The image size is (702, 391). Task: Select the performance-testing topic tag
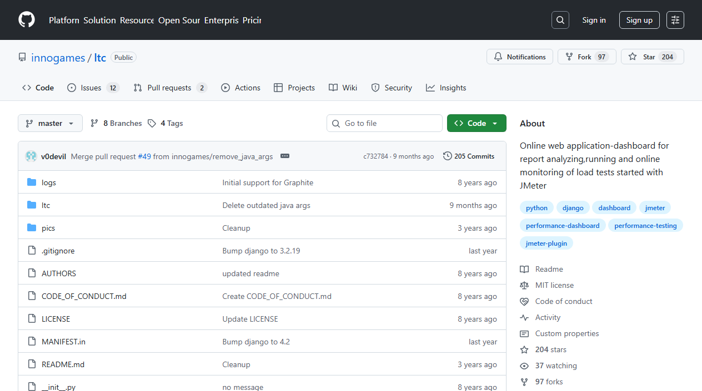pos(645,226)
